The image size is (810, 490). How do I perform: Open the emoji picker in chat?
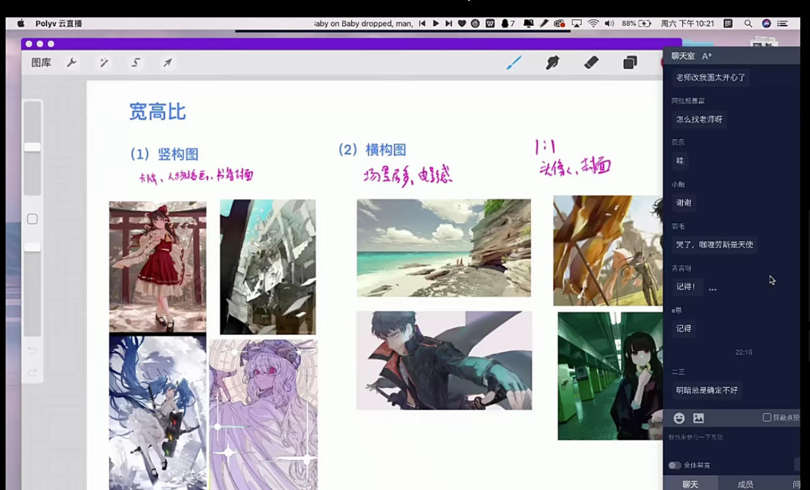679,418
